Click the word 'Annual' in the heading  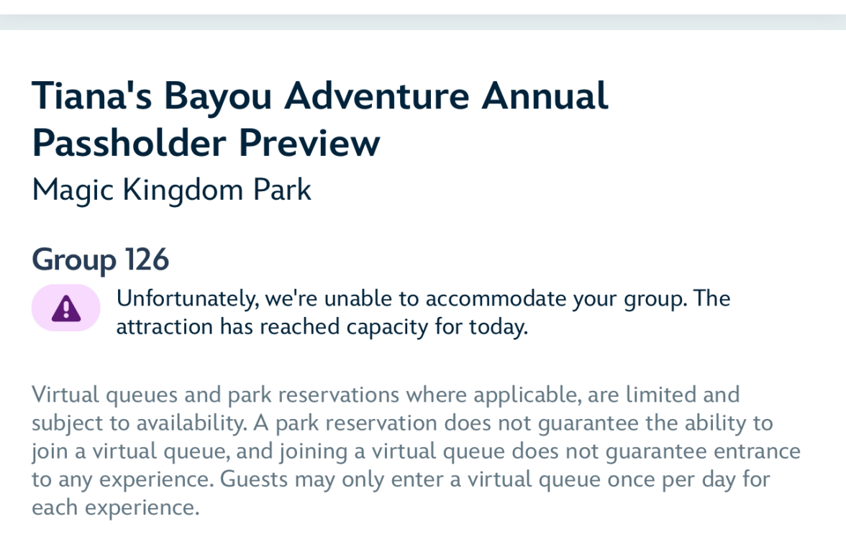[545, 97]
